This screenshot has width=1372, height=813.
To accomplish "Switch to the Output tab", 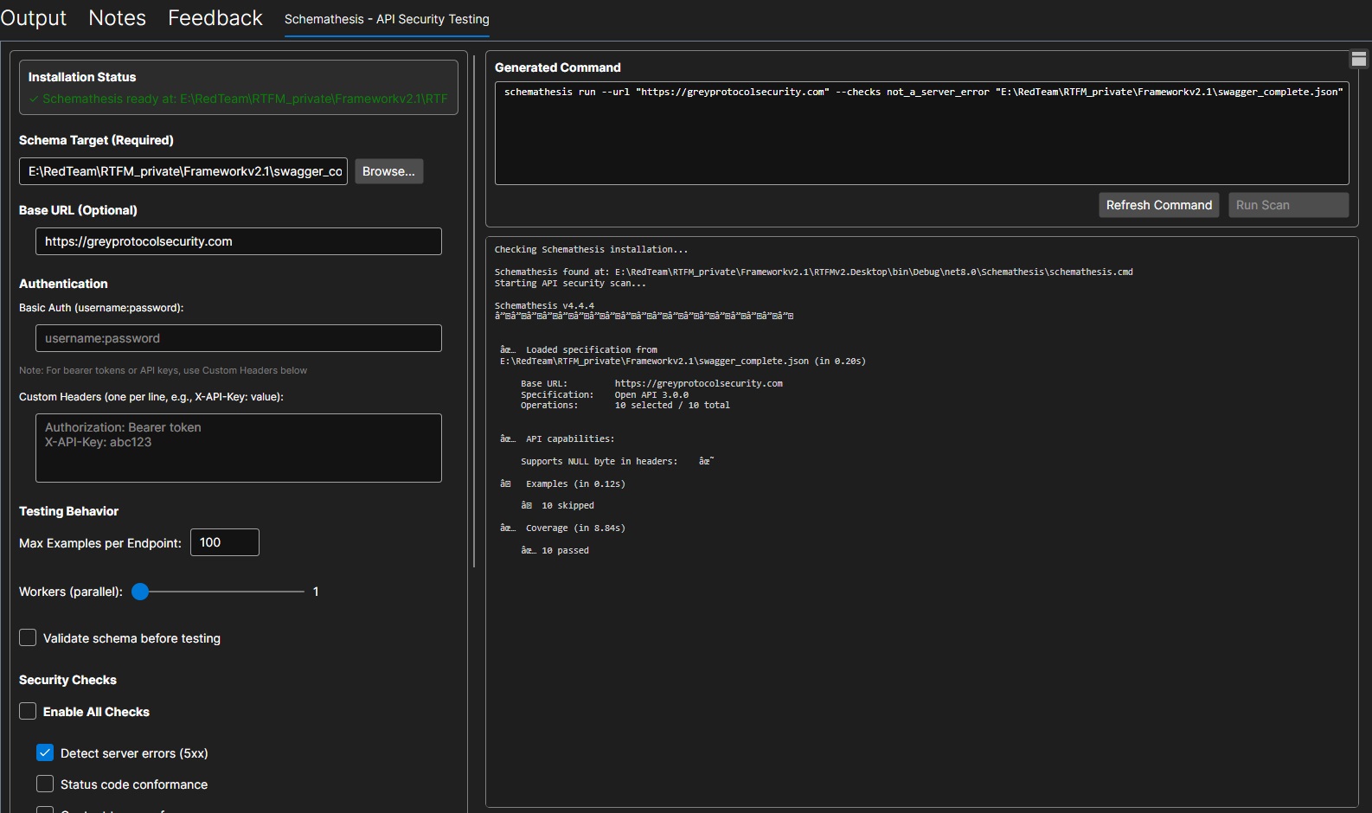I will (x=33, y=18).
